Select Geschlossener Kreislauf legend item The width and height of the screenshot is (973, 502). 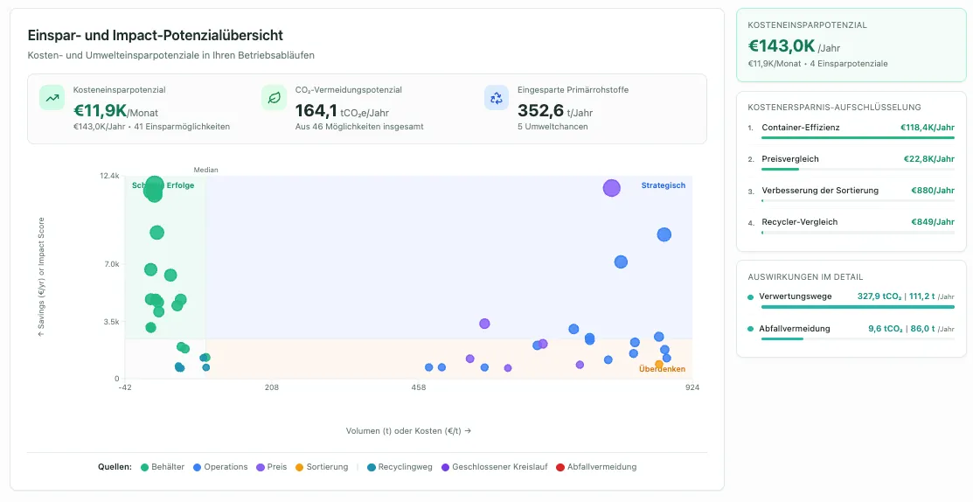pos(494,467)
